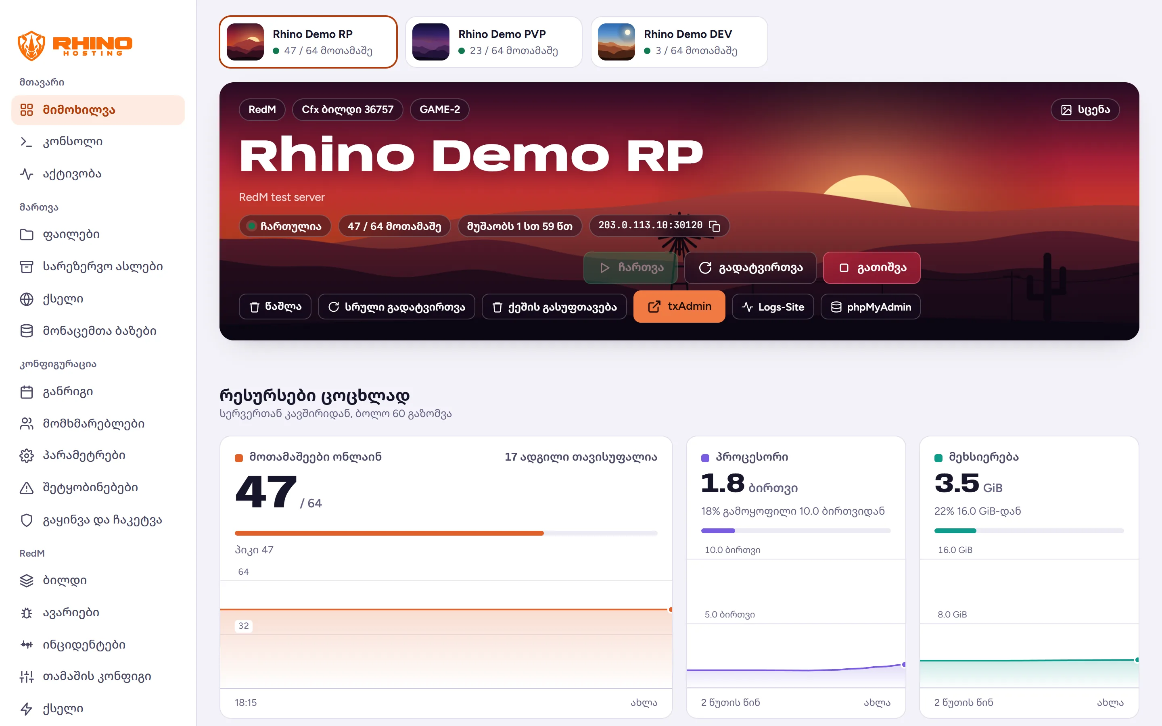Open ბილდი build page
The height and width of the screenshot is (726, 1162).
98,580
